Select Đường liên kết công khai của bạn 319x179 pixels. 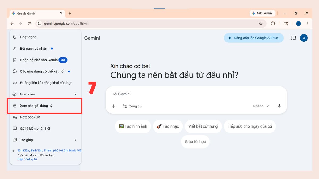point(45,83)
